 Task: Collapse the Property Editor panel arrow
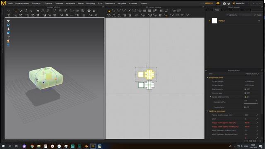[x=206, y=70]
